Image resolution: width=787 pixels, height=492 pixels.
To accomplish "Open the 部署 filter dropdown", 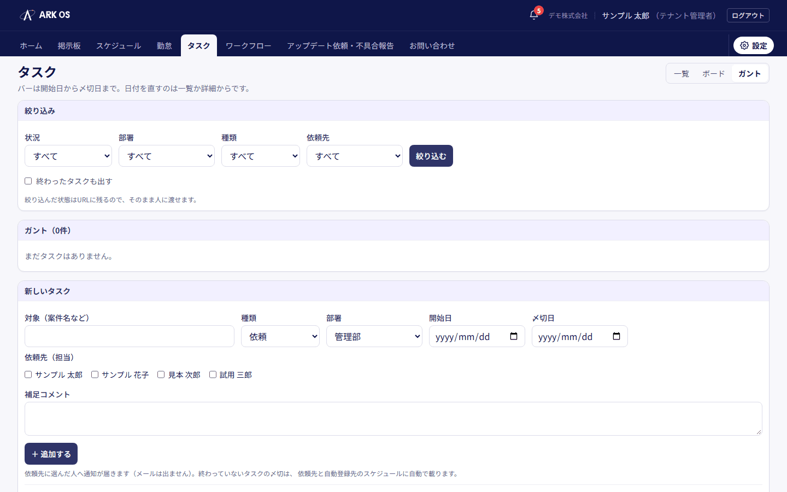I will click(x=167, y=156).
